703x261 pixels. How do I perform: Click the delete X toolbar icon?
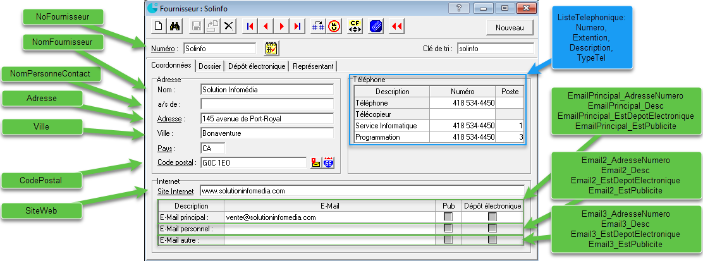[x=229, y=27]
